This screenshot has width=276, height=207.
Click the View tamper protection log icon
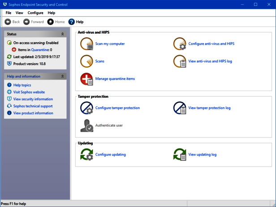[x=180, y=108]
